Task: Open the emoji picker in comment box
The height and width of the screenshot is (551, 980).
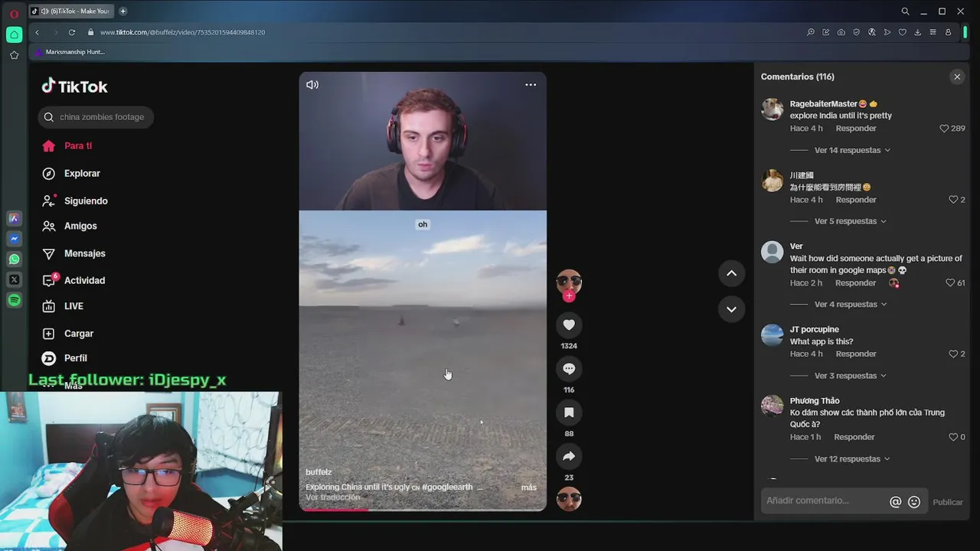Action: click(914, 502)
